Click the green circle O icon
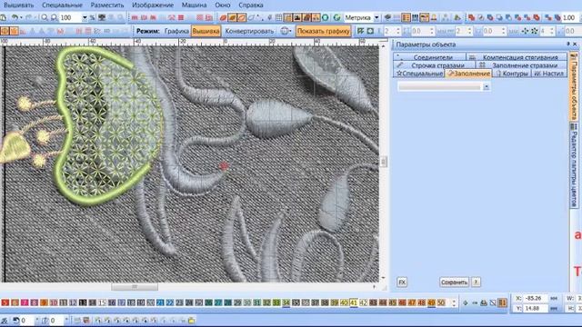582x327 pixels. [x=326, y=17]
